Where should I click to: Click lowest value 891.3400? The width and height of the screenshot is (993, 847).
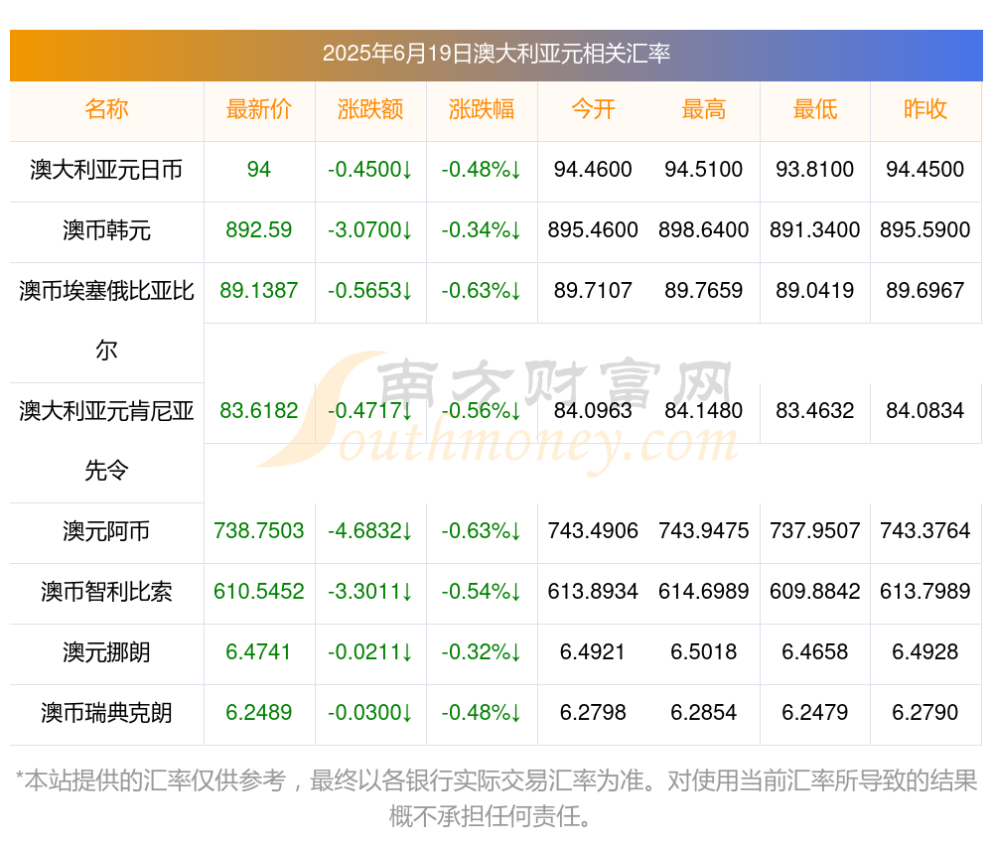[x=815, y=229]
